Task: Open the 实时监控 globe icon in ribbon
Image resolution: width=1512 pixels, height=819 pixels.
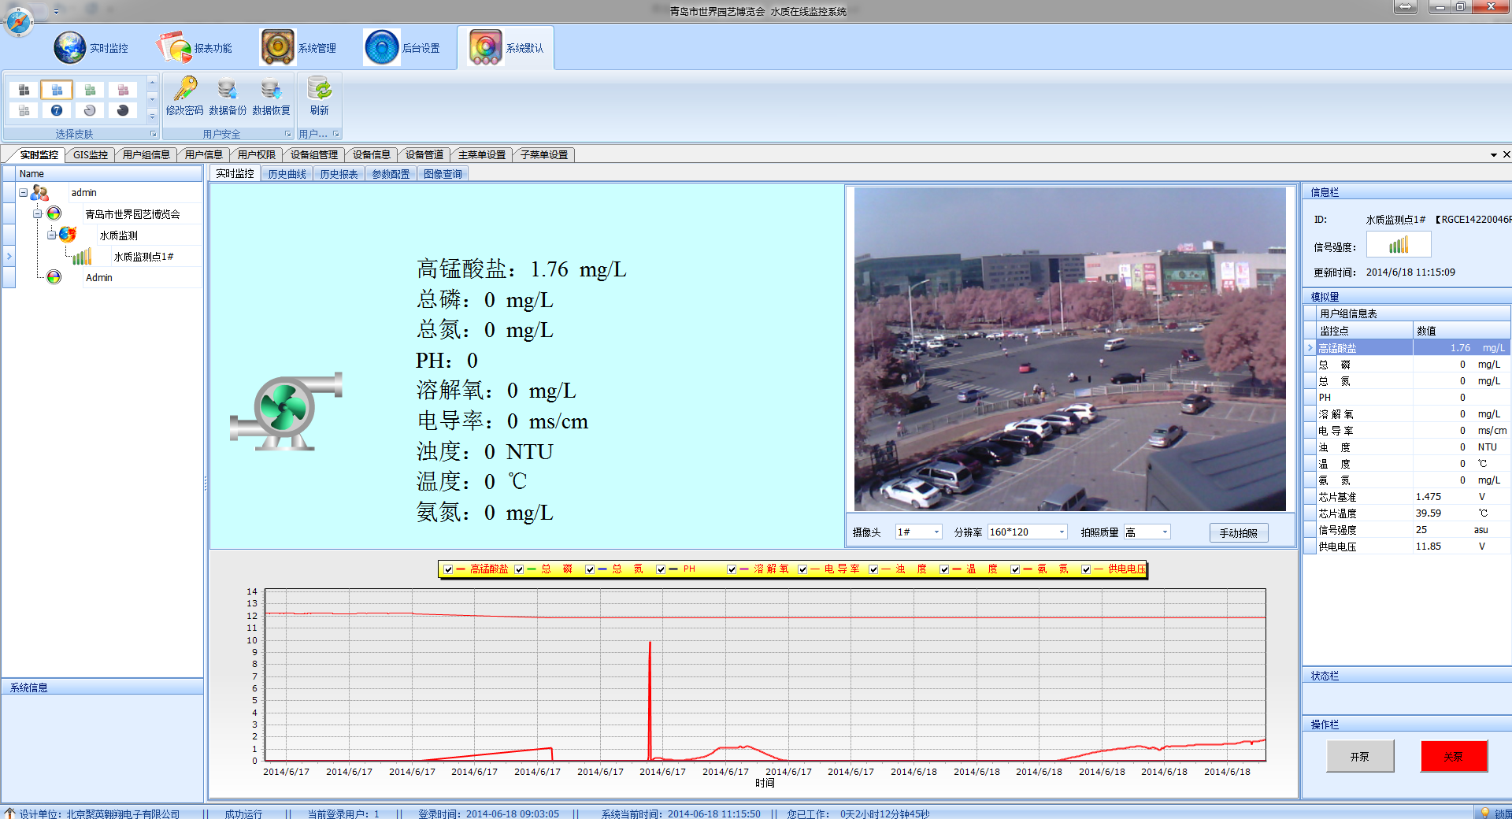Action: [70, 48]
